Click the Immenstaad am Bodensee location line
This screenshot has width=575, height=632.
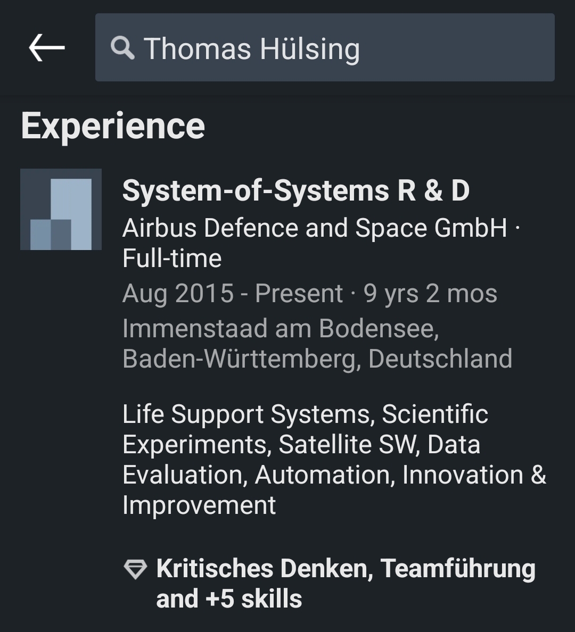tap(281, 328)
